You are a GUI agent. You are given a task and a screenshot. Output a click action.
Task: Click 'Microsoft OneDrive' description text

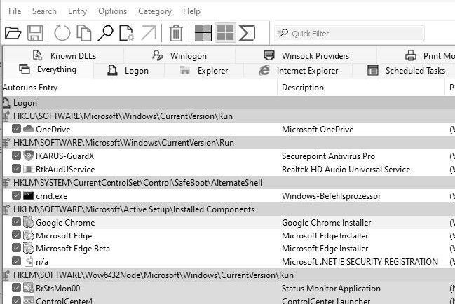click(x=318, y=130)
